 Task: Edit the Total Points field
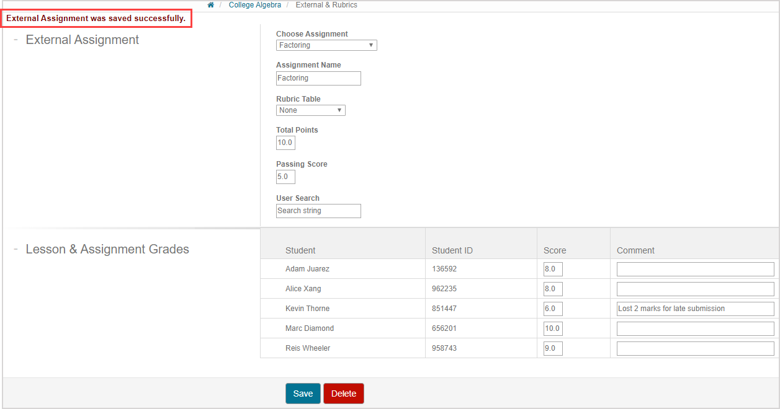285,143
